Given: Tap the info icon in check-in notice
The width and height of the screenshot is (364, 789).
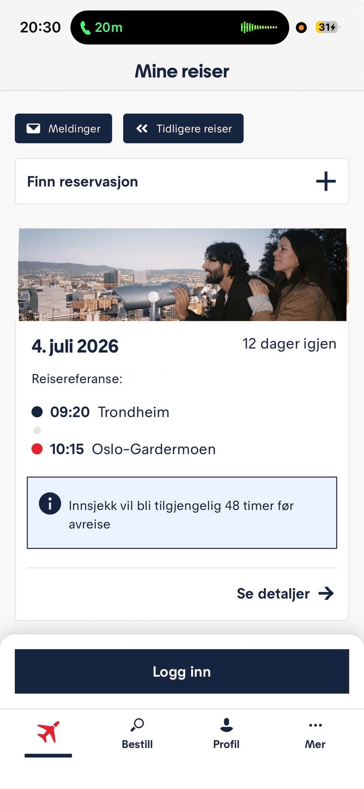Looking at the screenshot, I should 50,504.
